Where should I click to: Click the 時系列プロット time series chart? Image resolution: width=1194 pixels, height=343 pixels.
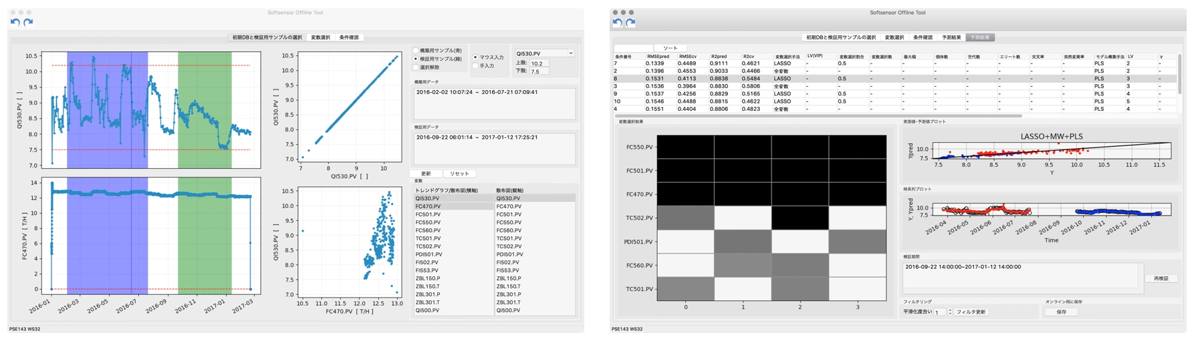(1051, 210)
